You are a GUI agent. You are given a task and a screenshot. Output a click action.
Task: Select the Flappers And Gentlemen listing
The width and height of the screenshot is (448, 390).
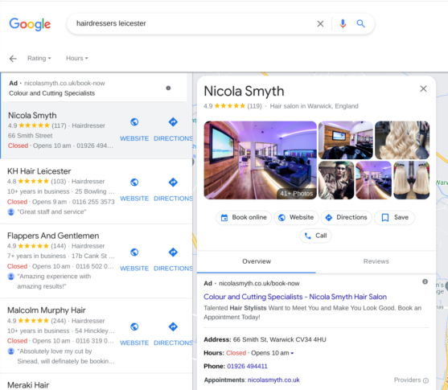click(x=53, y=236)
